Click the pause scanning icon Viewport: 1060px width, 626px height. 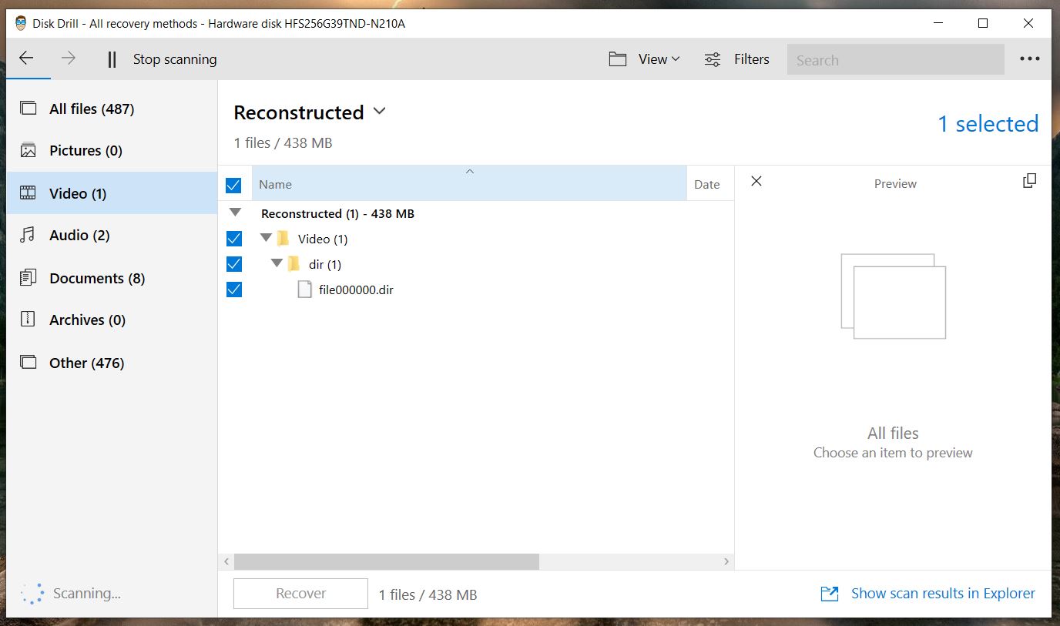111,59
